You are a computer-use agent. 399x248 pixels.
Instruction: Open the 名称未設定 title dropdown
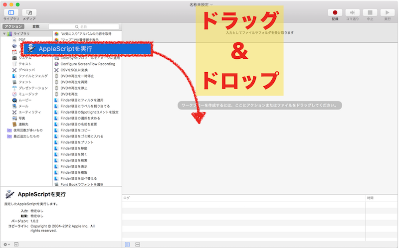(x=201, y=4)
